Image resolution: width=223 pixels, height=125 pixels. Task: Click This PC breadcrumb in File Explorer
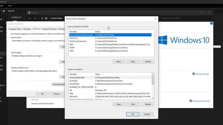point(11,11)
